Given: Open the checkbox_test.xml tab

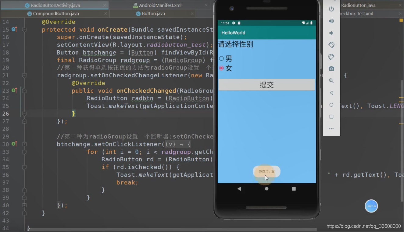Looking at the screenshot, I should (x=356, y=14).
